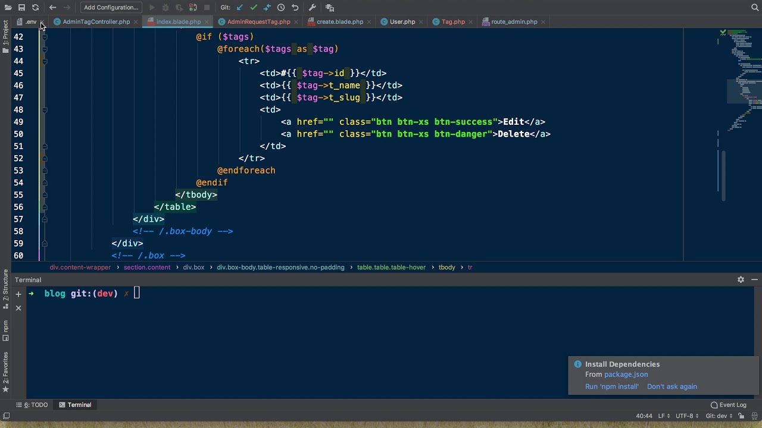Fold the closing tr on line 52
Viewport: 762px width, 428px height.
pos(45,158)
